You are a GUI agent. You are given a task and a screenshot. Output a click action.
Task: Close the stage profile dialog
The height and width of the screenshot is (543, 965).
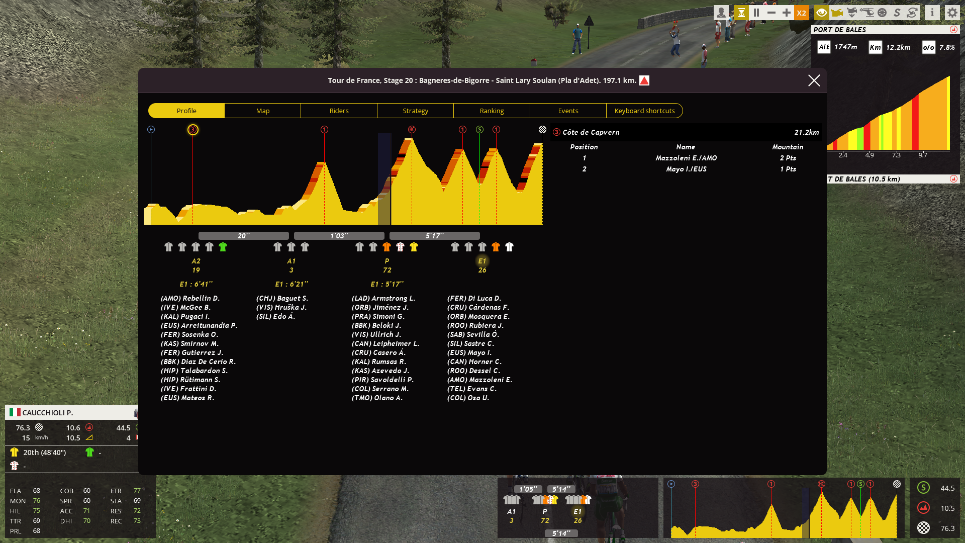pos(814,80)
